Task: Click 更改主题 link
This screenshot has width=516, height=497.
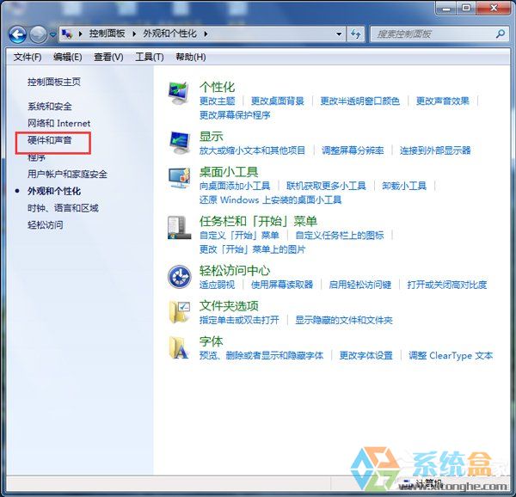Action: [x=218, y=101]
